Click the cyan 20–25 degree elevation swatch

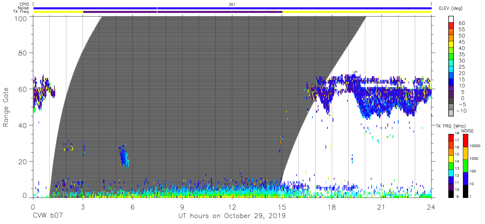click(451, 70)
